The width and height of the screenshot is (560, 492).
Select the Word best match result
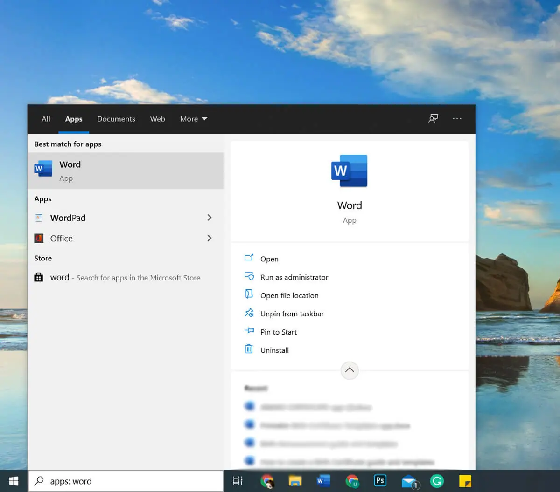126,171
